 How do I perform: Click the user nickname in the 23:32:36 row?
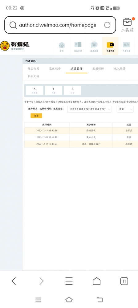(x=91, y=131)
